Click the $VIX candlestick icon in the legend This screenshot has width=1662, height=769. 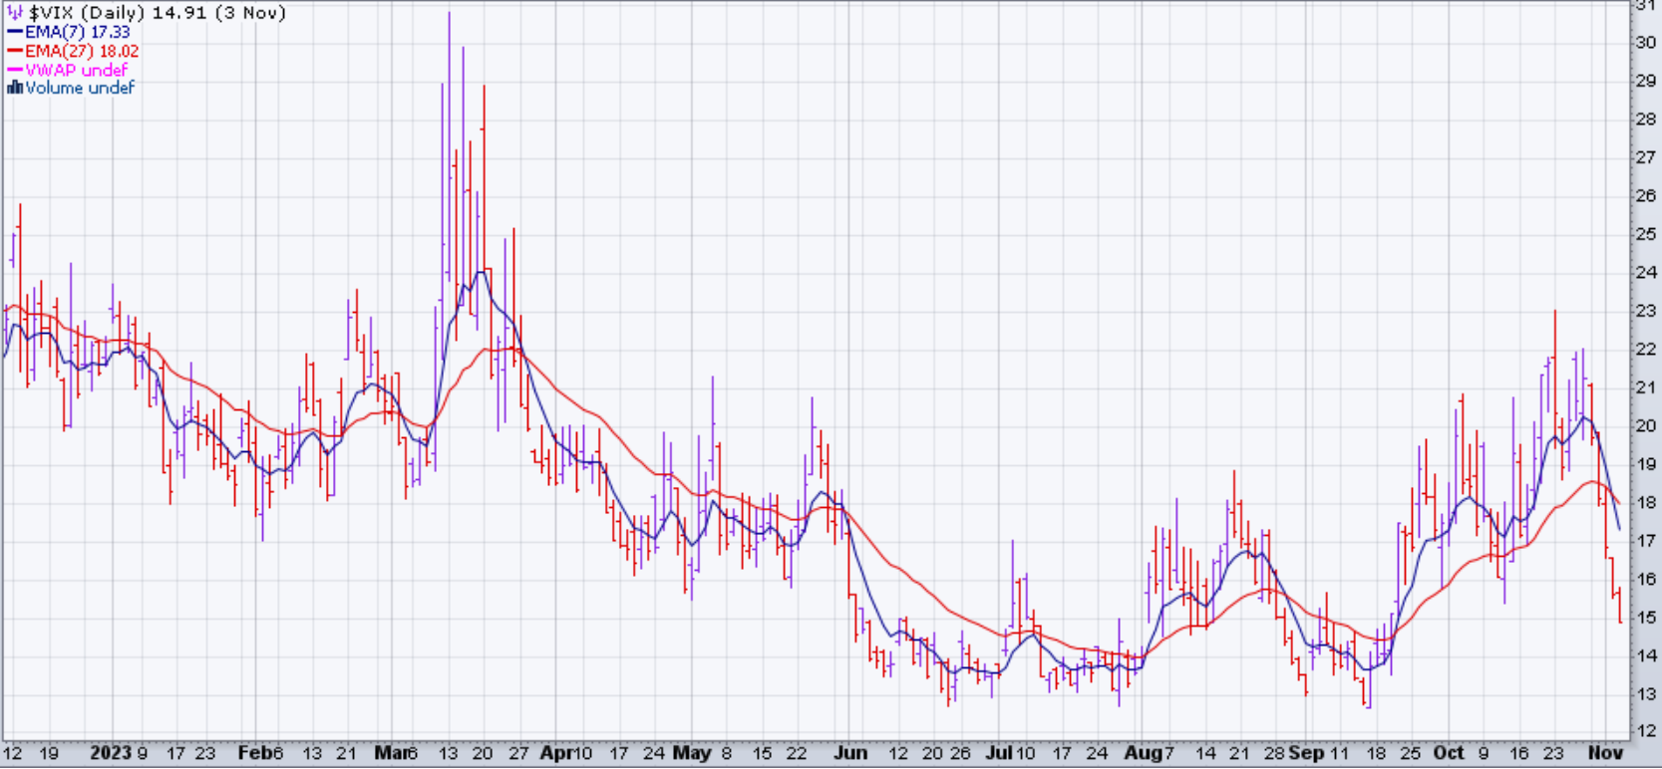point(15,13)
